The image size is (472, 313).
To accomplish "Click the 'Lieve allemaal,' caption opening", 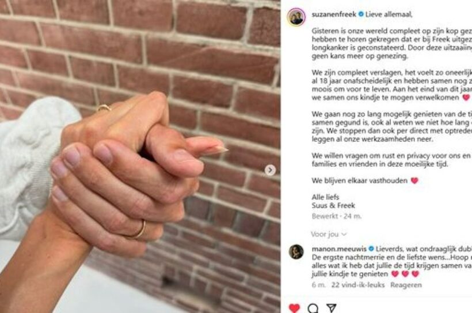I will pyautogui.click(x=389, y=14).
